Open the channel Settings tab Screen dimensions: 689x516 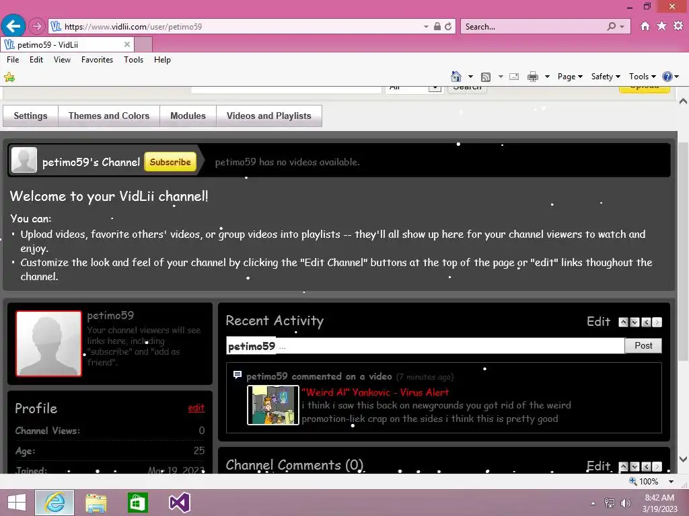[30, 116]
